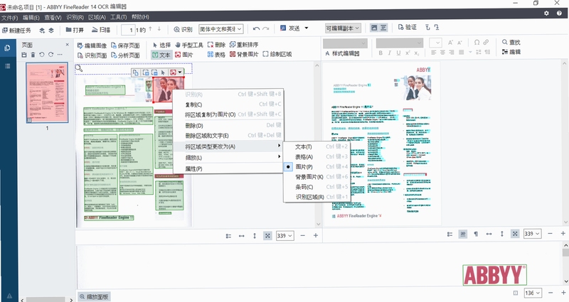569x302 pixels.
Task: Click the 缩放面板 zoom panel button
Action: click(94, 296)
